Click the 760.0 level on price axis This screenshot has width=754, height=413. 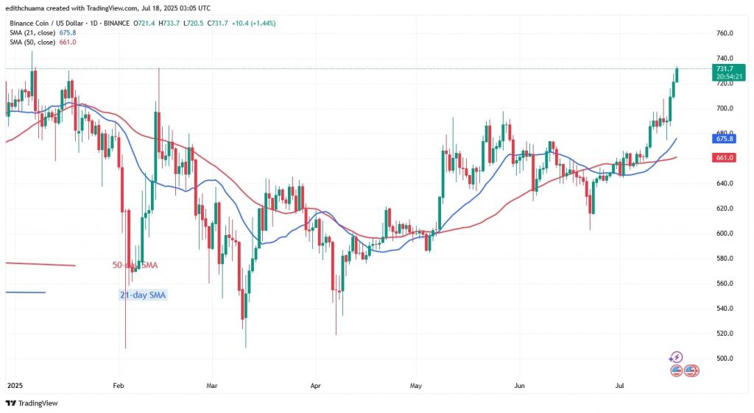(x=725, y=34)
